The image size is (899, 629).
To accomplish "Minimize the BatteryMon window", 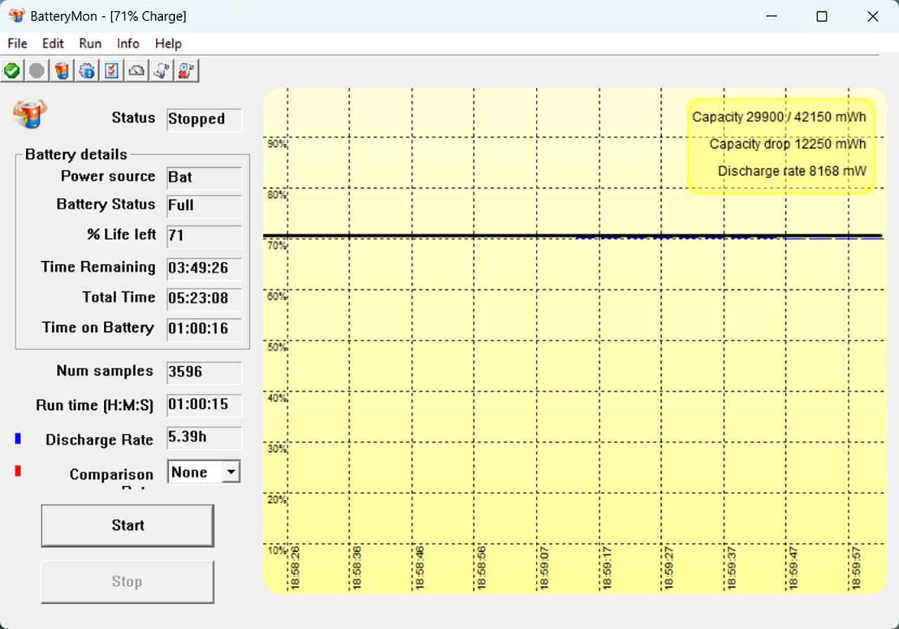I will pos(770,17).
